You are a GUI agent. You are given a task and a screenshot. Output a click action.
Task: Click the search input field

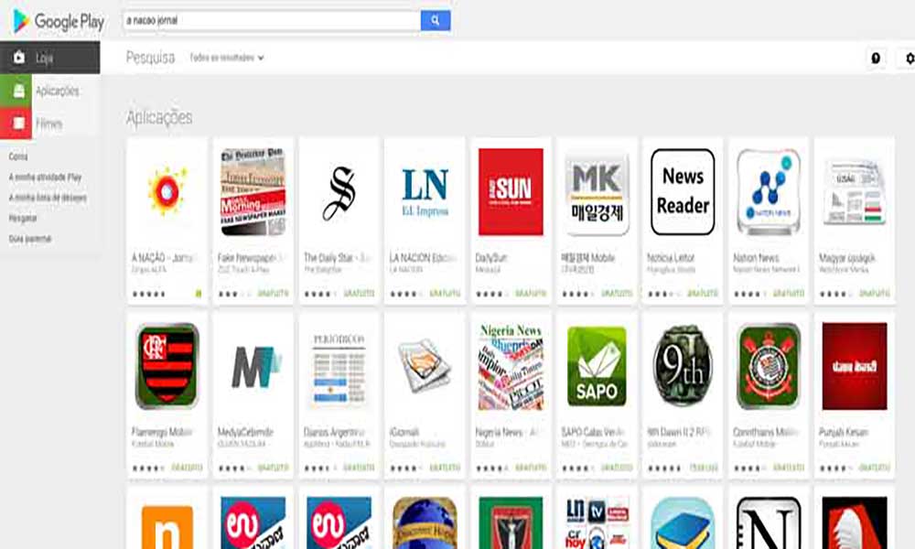click(x=272, y=20)
